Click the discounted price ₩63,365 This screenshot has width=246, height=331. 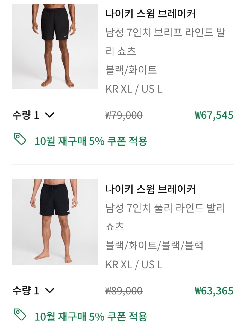pyautogui.click(x=214, y=291)
